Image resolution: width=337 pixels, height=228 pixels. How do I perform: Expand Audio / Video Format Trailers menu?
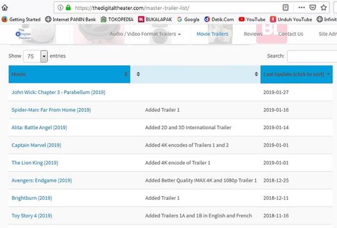click(145, 34)
